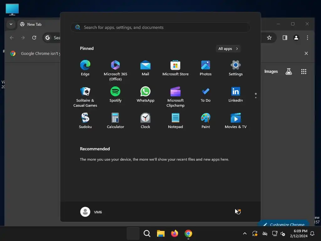Dismiss the Chrome default browser infobar

[306, 53]
